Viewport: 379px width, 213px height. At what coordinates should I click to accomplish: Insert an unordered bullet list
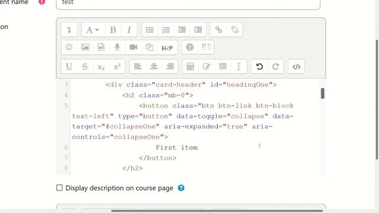click(150, 30)
